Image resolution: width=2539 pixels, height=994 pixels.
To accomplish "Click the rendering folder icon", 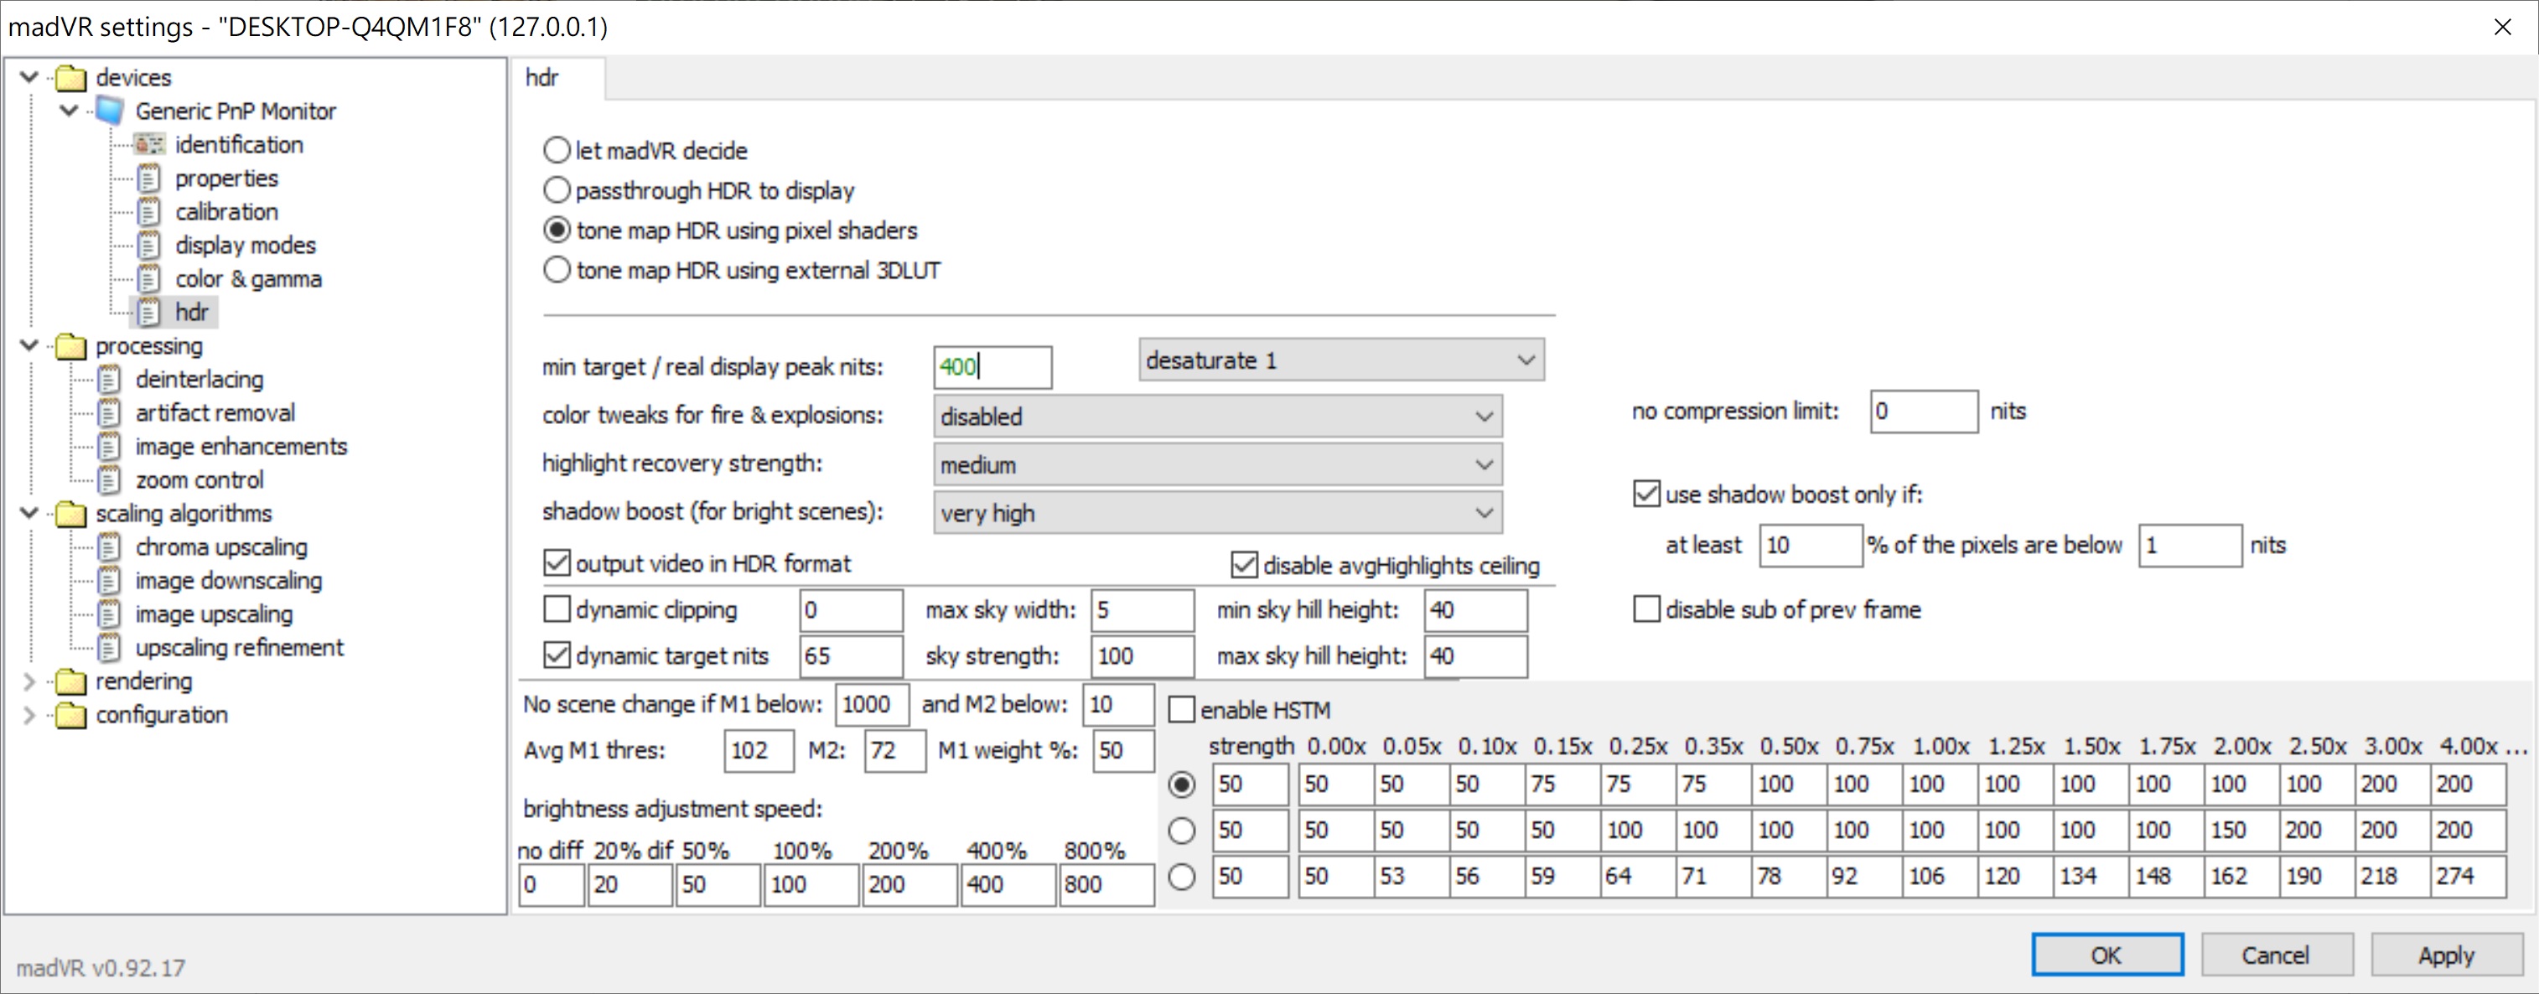I will (x=71, y=681).
